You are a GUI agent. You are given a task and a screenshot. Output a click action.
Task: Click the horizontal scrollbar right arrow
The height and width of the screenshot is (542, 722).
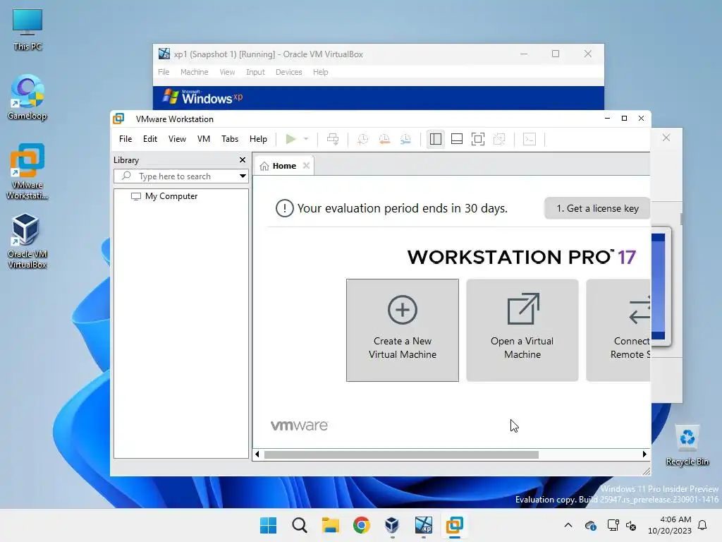(644, 454)
